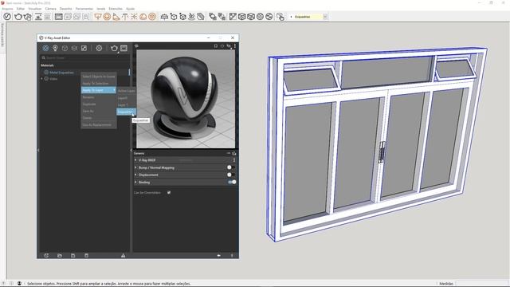510x287 pixels.
Task: Open Render Elements category in Asset Editor
Action: (74, 48)
